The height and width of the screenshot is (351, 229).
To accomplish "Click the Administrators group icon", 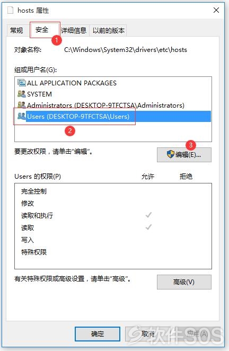I will (22, 104).
